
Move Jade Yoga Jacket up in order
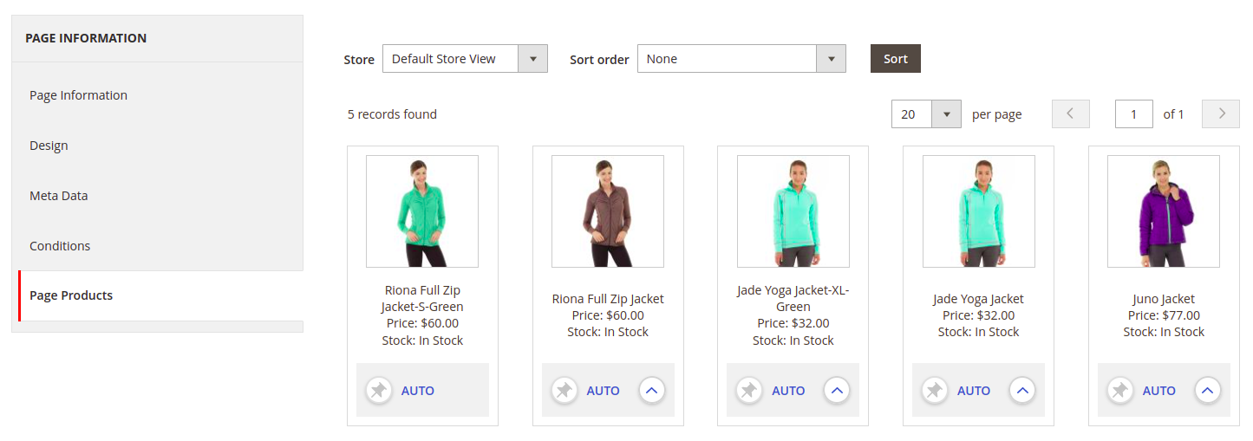(x=1022, y=391)
